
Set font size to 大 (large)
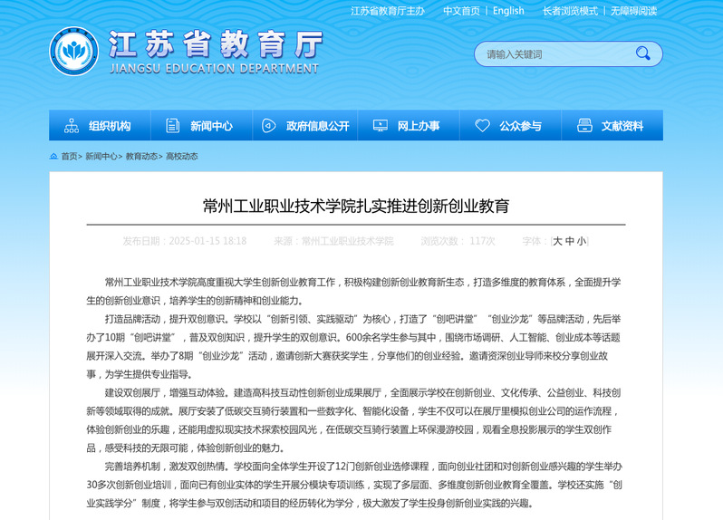558,241
